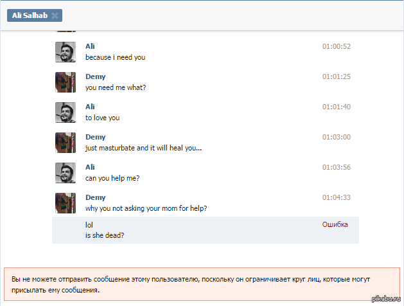404x306 pixels.
Task: Click Demy's name above 'why you not asking'
Action: click(x=95, y=197)
